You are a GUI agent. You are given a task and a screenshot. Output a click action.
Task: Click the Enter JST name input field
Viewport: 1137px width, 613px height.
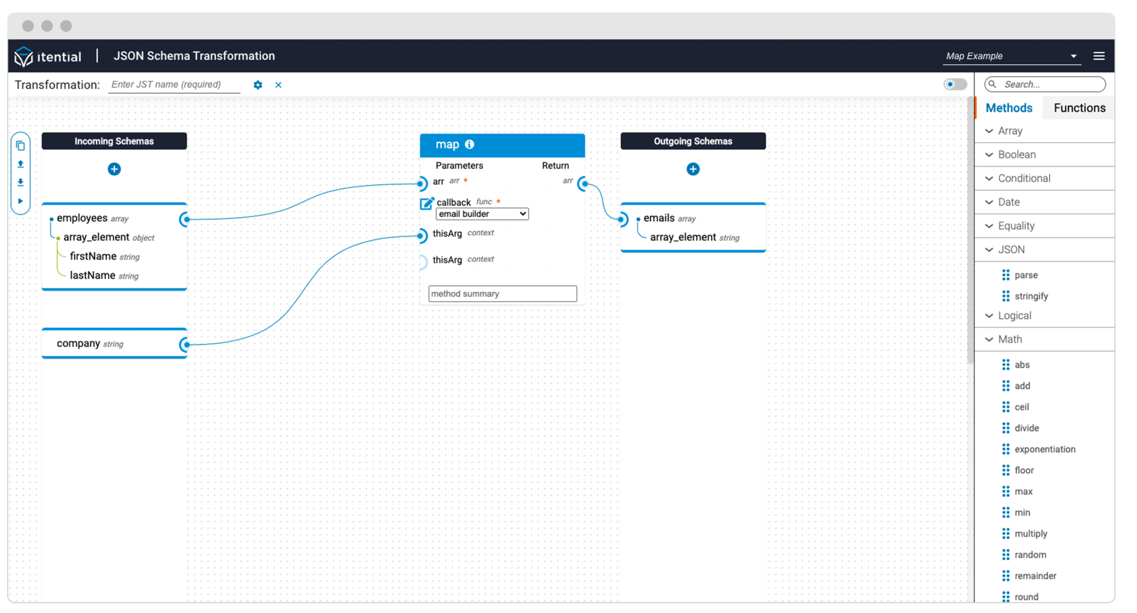tap(174, 84)
